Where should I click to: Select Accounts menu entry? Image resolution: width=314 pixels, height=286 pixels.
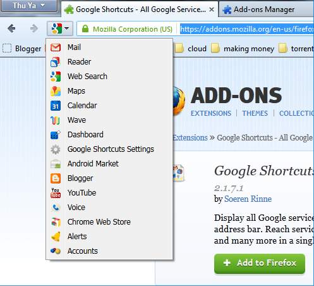tap(109, 251)
